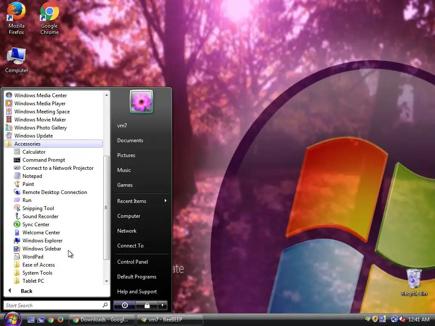Click the flower user account picture
This screenshot has height=326, width=435.
pyautogui.click(x=141, y=101)
